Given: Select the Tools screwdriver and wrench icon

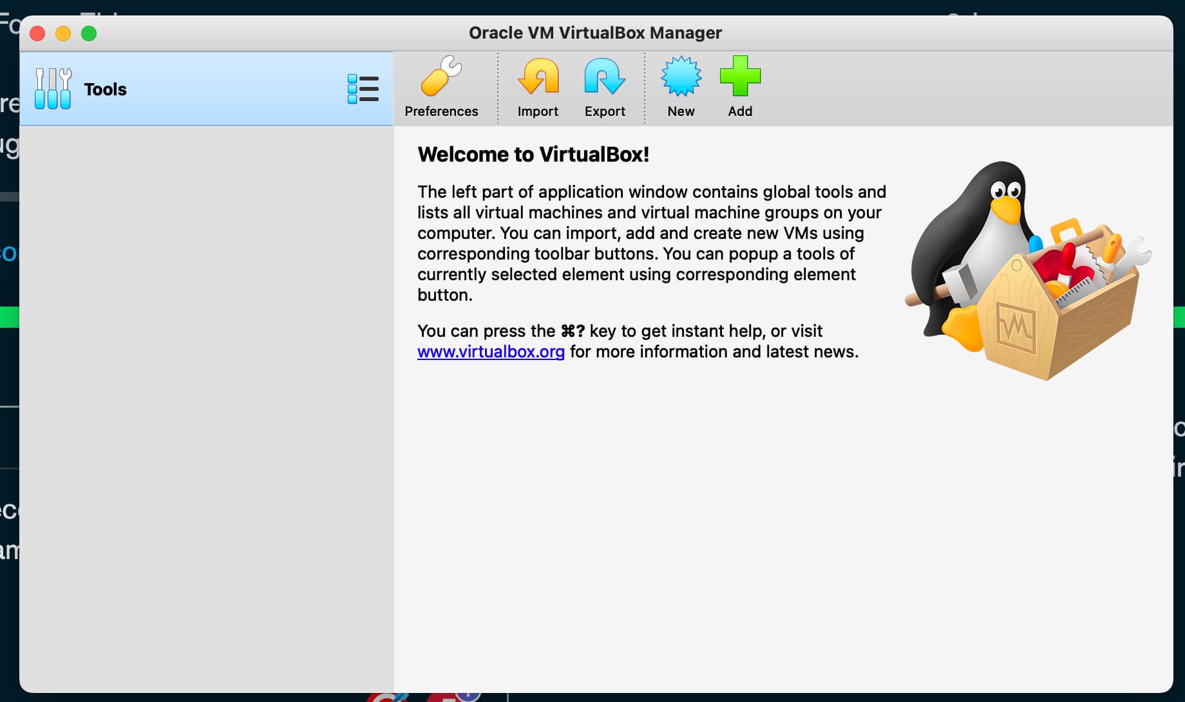Looking at the screenshot, I should point(53,89).
